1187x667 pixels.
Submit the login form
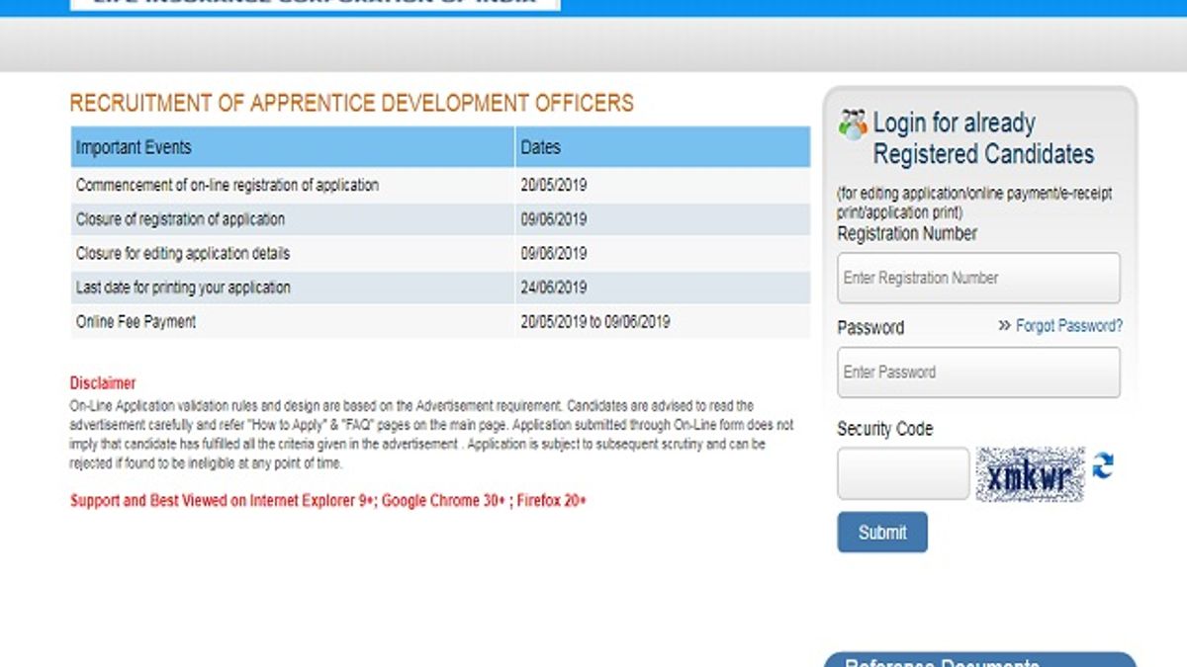coord(882,532)
